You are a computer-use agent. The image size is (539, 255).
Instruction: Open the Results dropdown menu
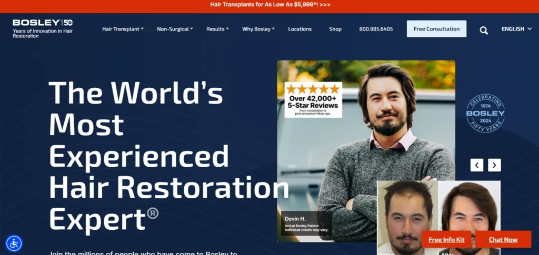point(217,29)
